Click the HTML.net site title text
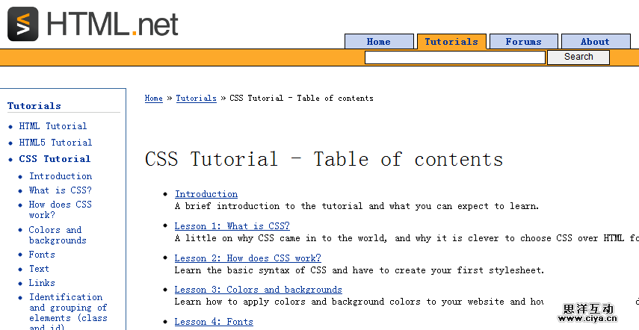 tap(113, 24)
